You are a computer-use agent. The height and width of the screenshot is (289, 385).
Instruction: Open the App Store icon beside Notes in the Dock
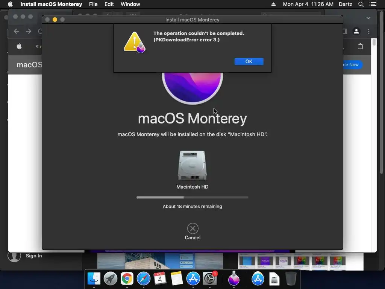point(193,279)
